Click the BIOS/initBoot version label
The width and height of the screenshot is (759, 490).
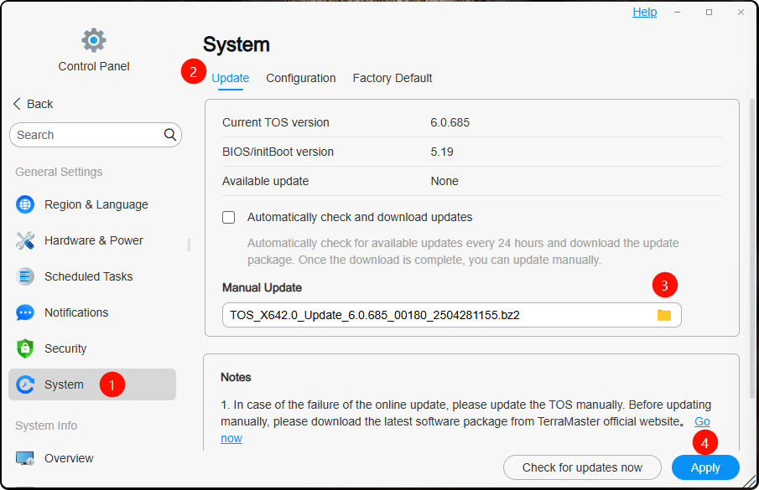coord(278,152)
